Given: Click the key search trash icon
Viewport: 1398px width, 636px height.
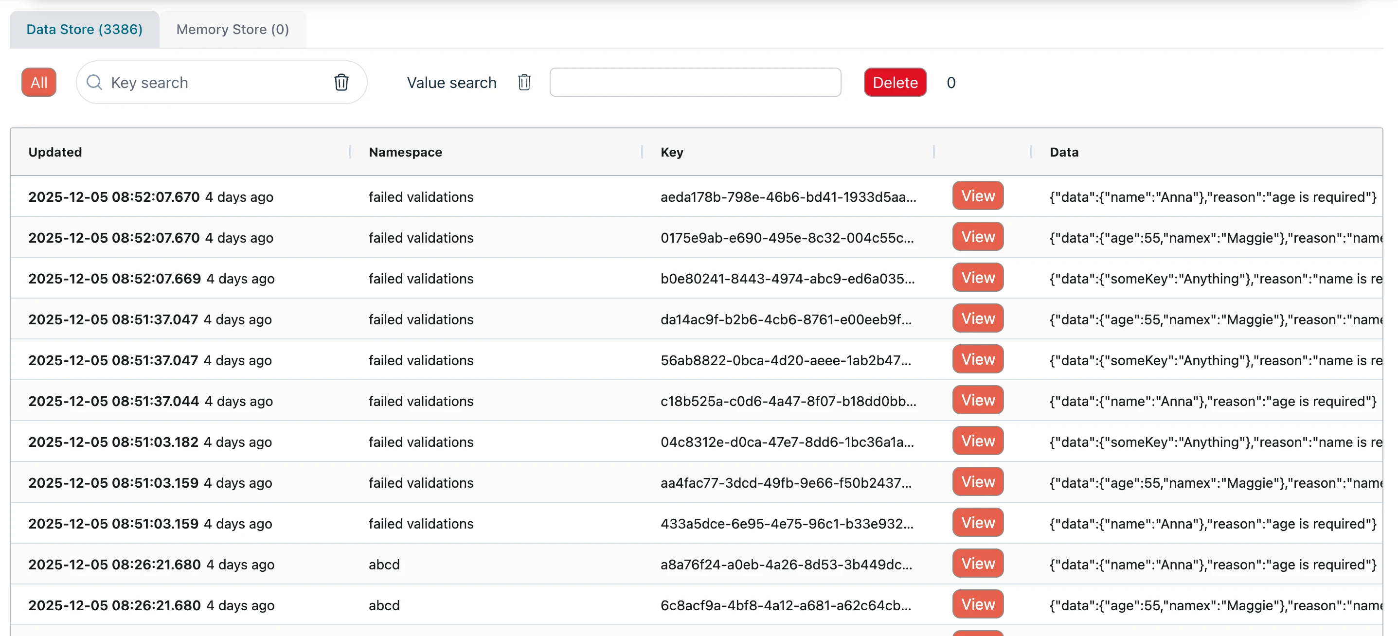Looking at the screenshot, I should (341, 83).
